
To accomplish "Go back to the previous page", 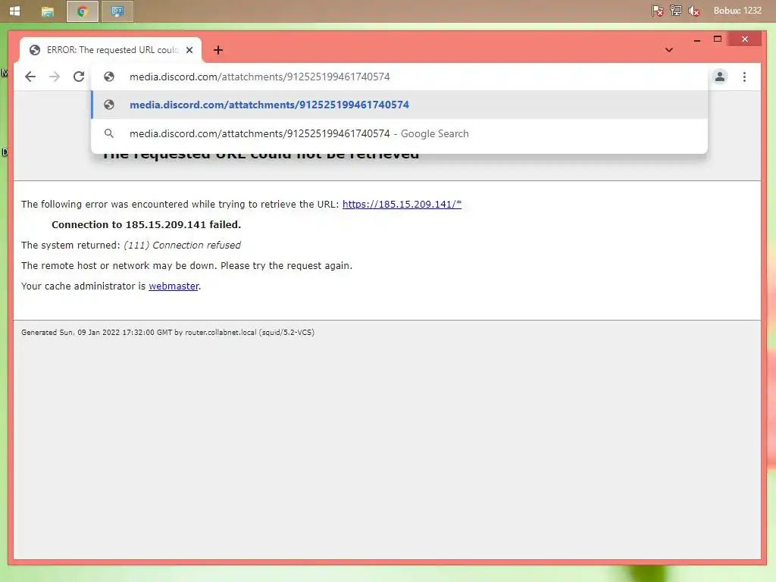I will point(30,77).
